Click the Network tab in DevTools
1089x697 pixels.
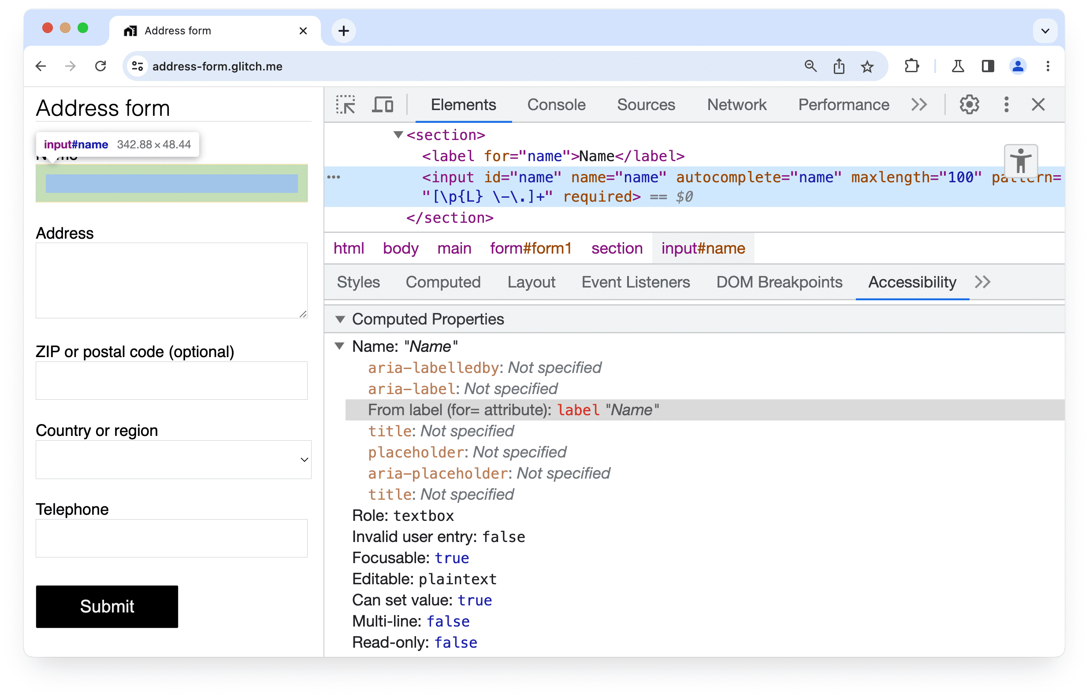point(736,105)
